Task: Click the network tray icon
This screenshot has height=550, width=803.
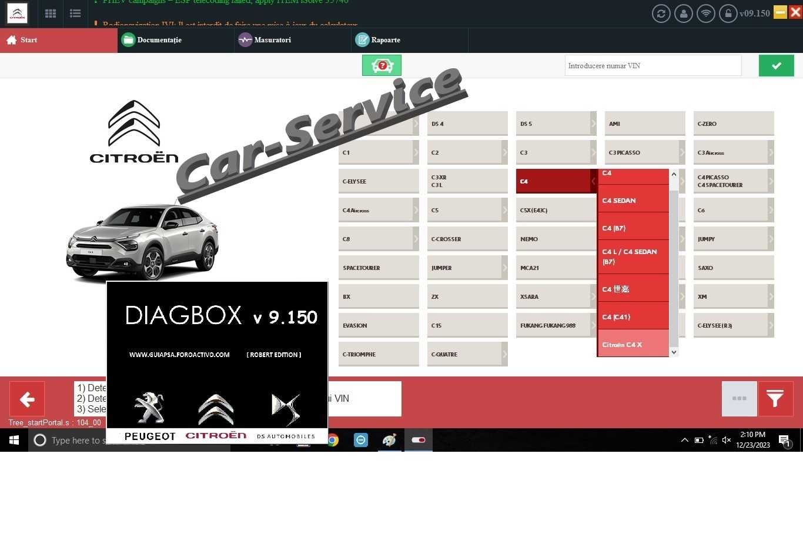Action: (x=712, y=440)
